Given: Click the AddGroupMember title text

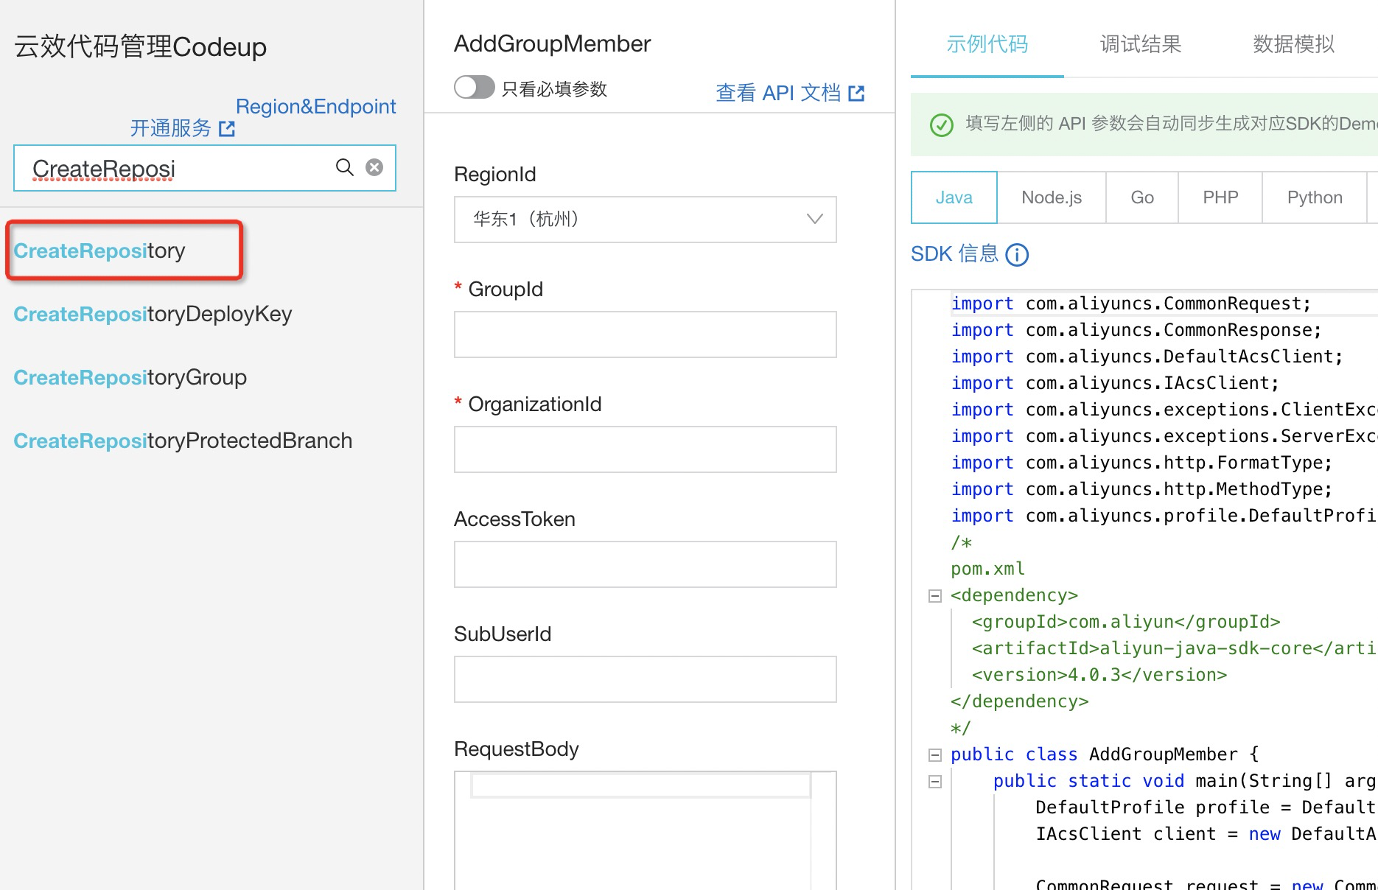Looking at the screenshot, I should point(552,44).
